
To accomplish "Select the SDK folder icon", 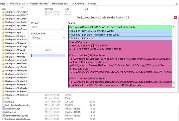I will tap(3, 98).
